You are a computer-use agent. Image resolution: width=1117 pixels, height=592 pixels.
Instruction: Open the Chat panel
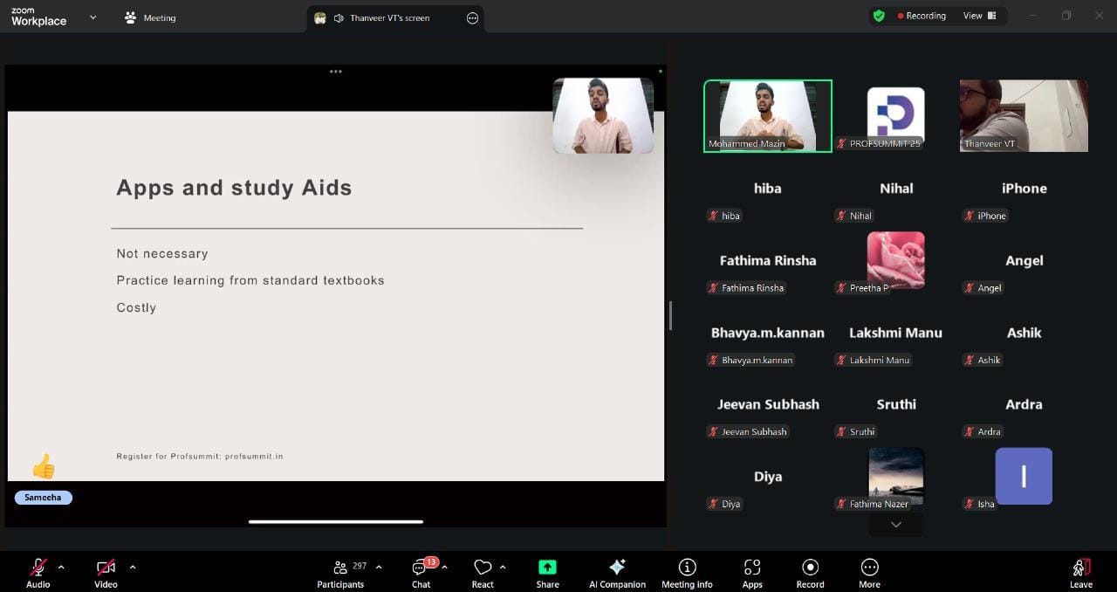coord(421,568)
